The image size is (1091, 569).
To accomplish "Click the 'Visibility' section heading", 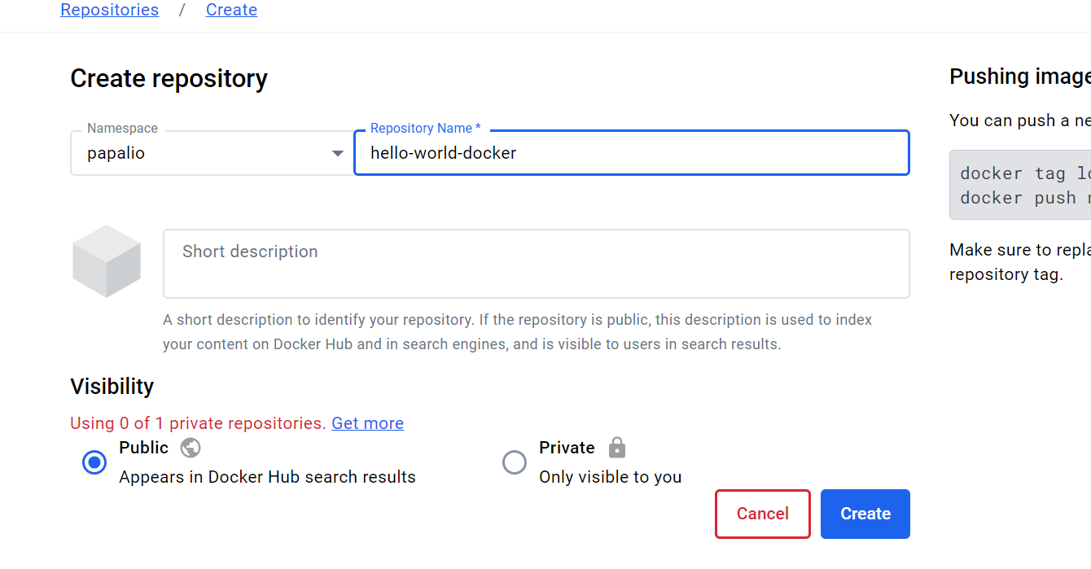I will pos(112,386).
